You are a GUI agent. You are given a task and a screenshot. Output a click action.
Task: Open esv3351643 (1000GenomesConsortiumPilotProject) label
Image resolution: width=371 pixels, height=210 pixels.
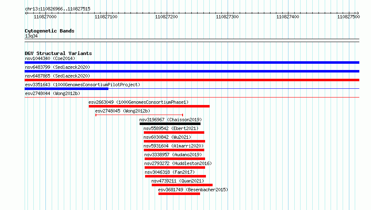[x=83, y=85]
